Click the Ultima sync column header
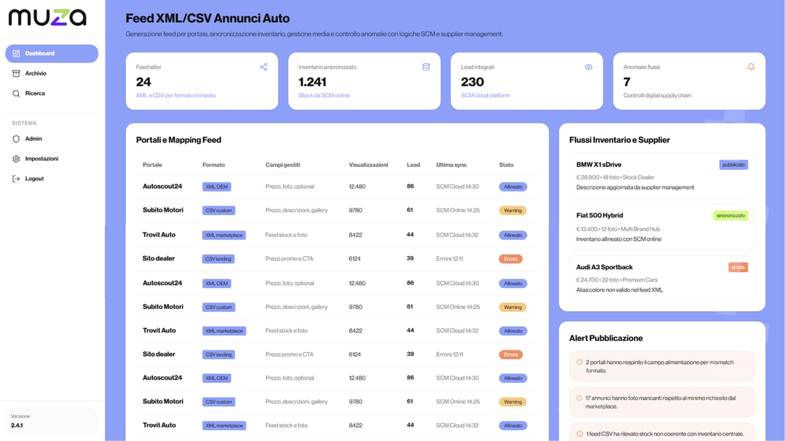785x441 pixels. [451, 165]
